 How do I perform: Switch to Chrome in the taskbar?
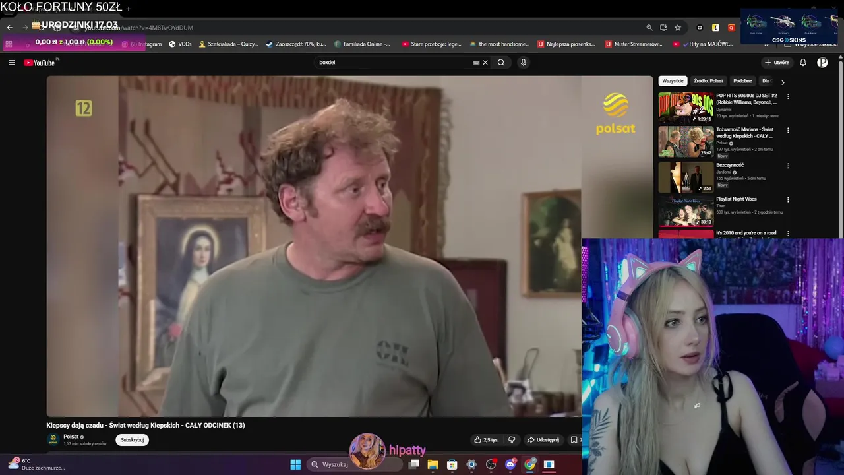529,464
